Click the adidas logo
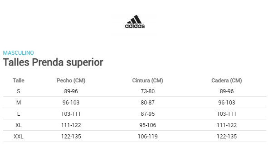Image resolution: width=268 pixels, height=166 pixels. click(x=135, y=22)
